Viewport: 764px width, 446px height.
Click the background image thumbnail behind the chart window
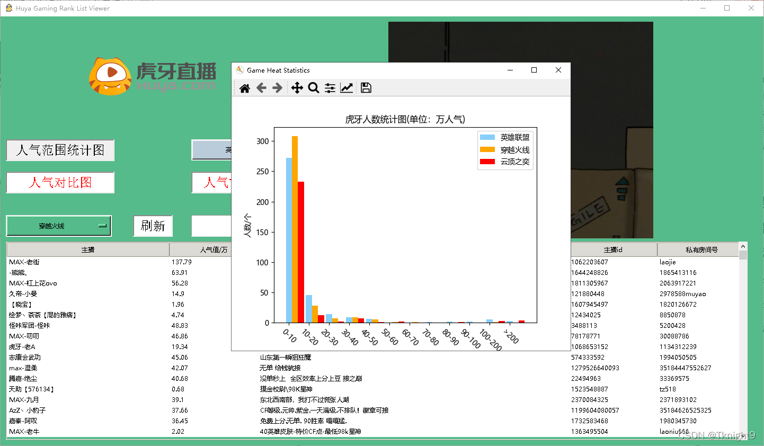tap(611, 130)
